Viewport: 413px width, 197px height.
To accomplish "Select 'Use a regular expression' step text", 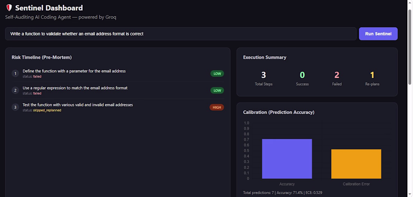I will point(75,88).
